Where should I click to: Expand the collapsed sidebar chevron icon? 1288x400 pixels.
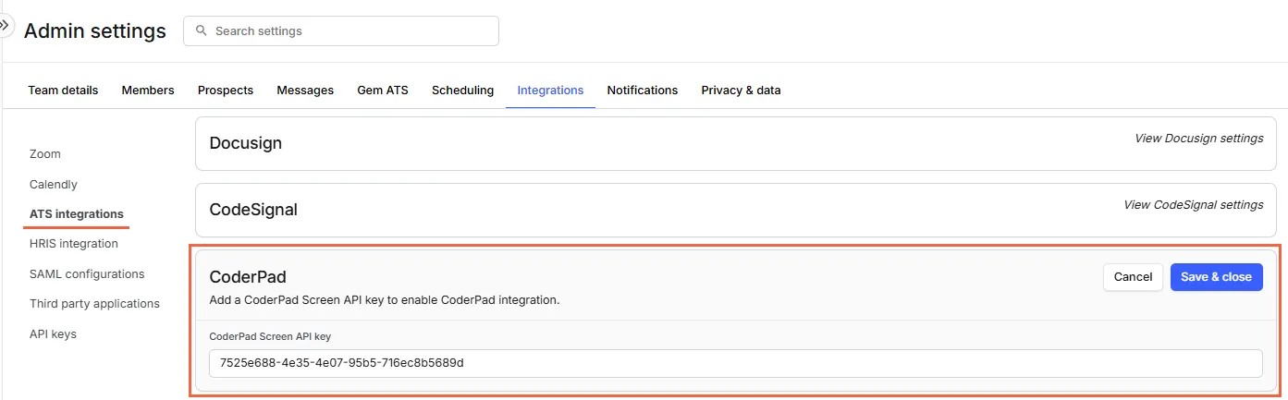(5, 25)
